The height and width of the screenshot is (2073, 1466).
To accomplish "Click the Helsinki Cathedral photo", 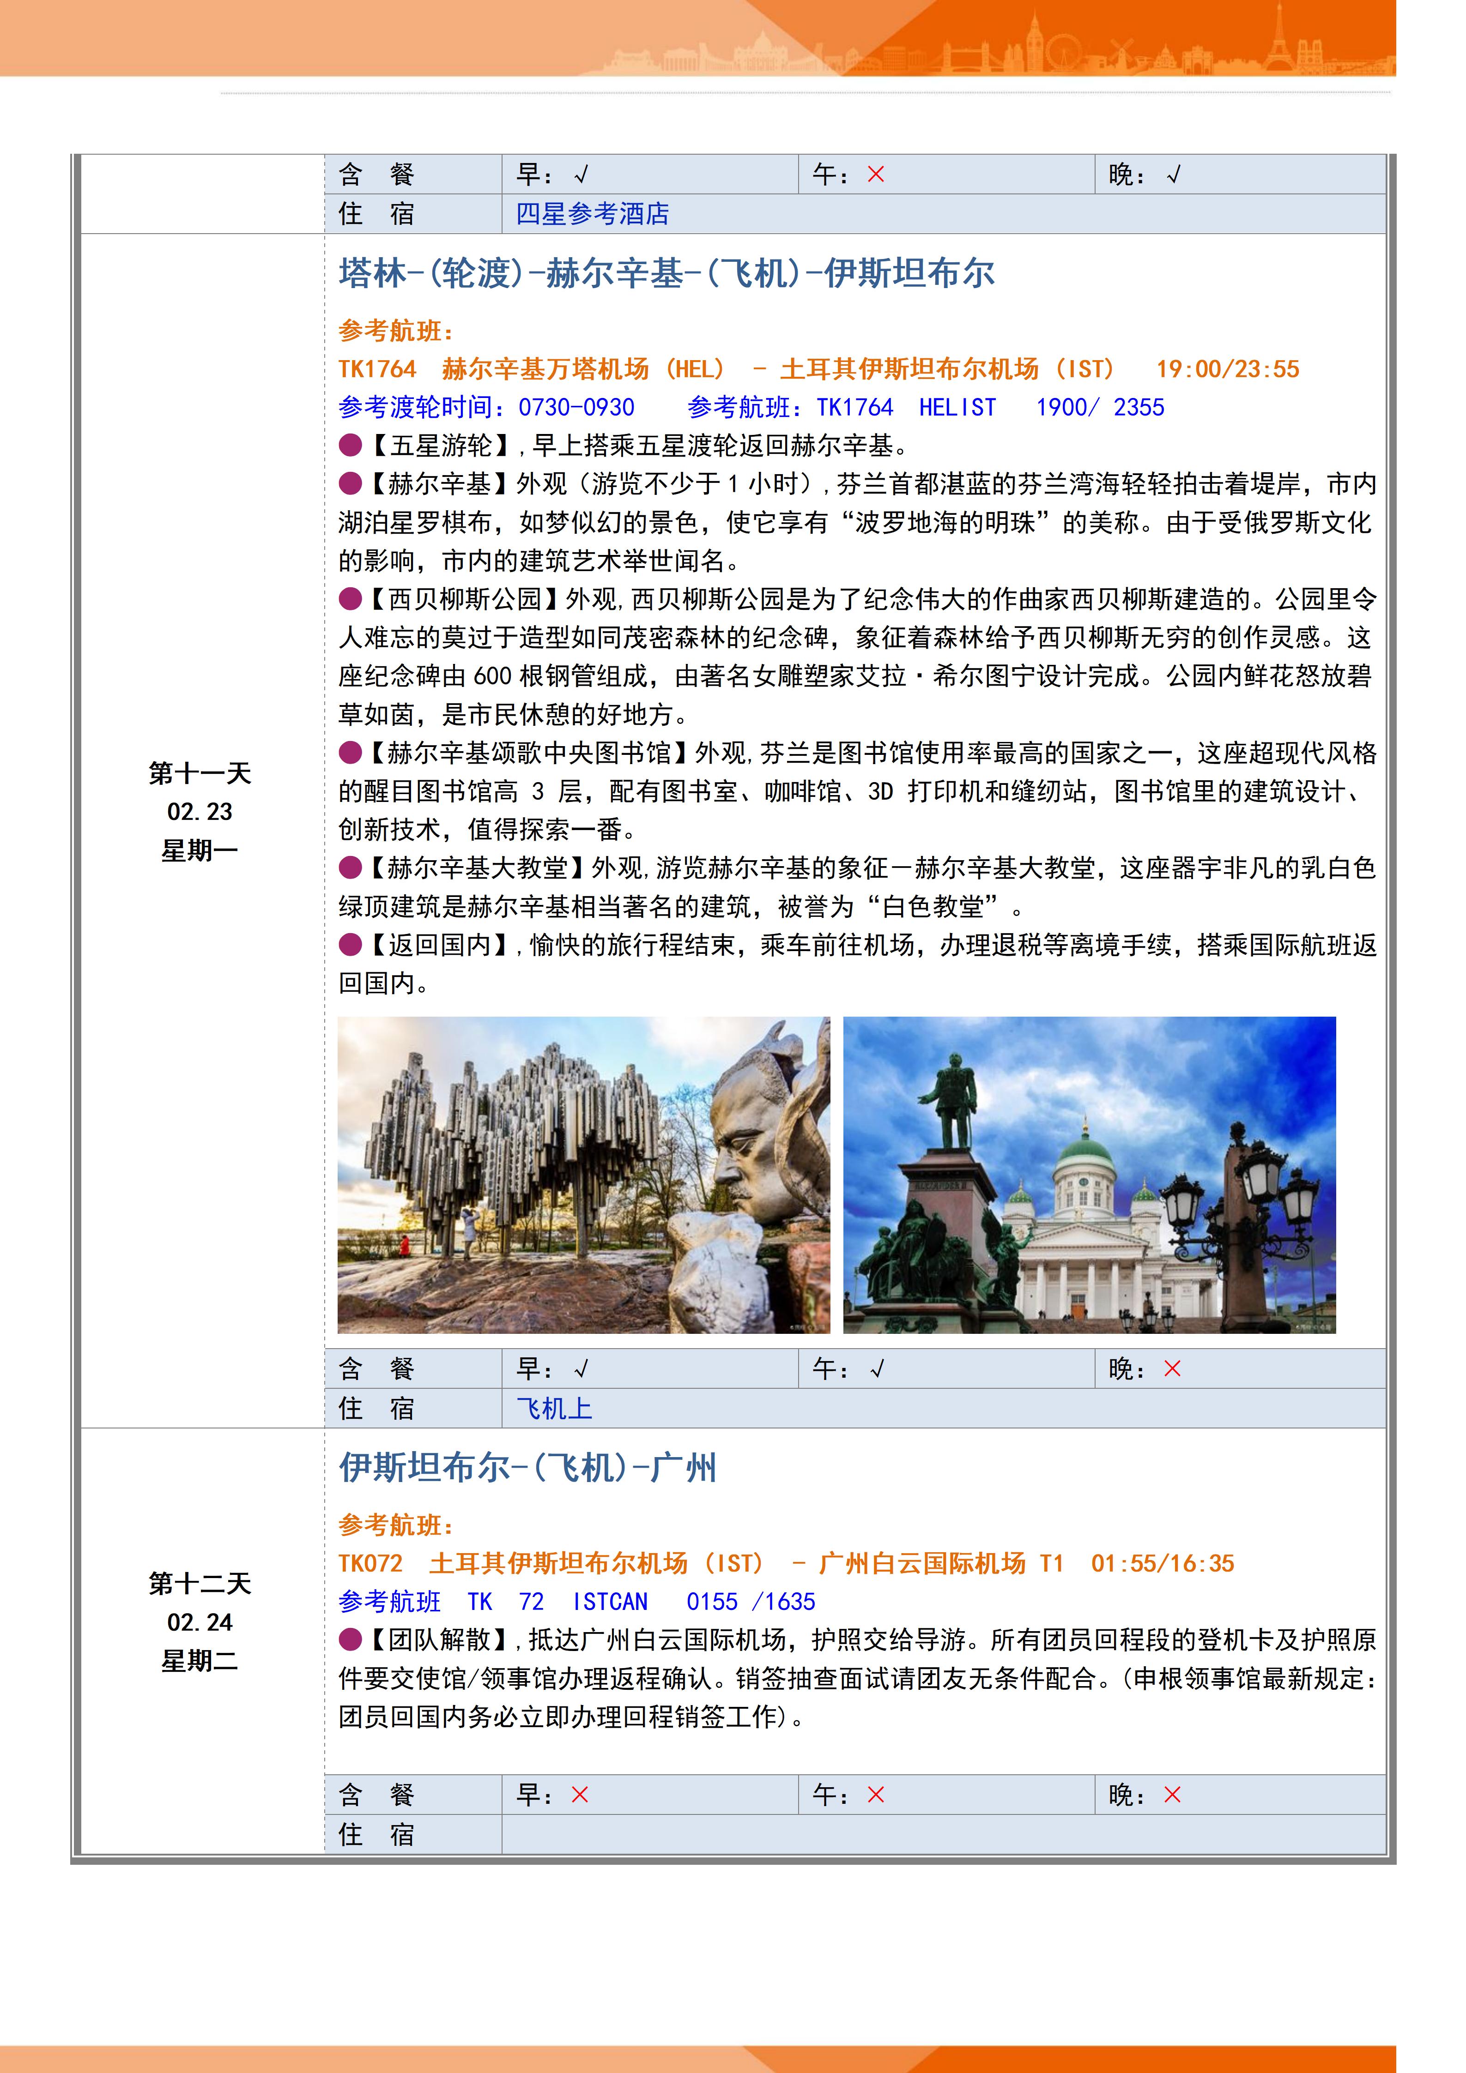I will [x=1089, y=1174].
